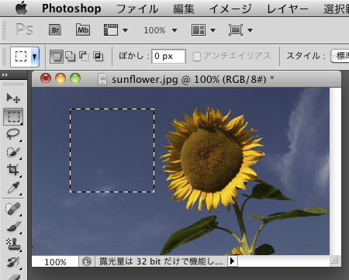Click the sunflower.jpg window title text
Screen dimensions: 349x280
coord(193,79)
